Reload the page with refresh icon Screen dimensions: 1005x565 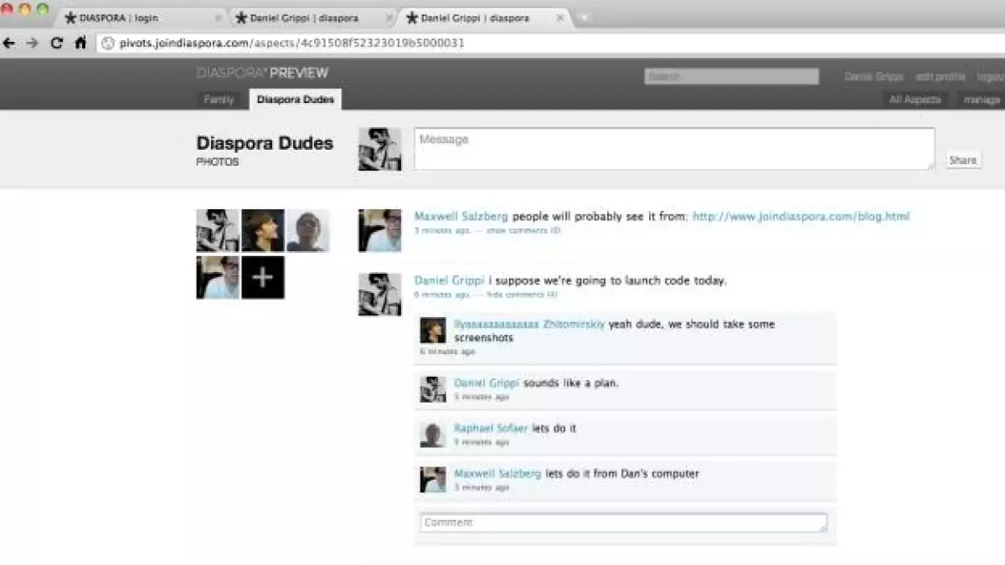[56, 43]
